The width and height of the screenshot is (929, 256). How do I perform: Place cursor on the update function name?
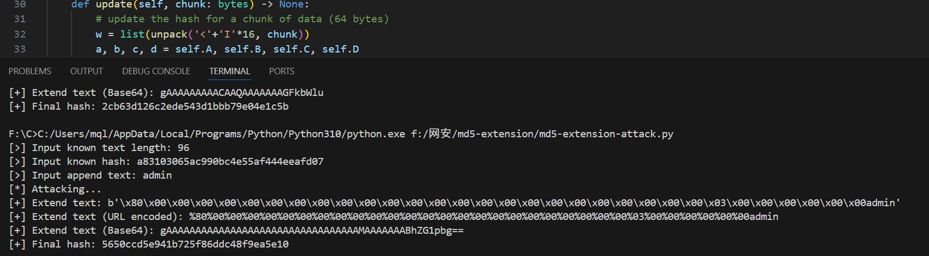(x=113, y=4)
